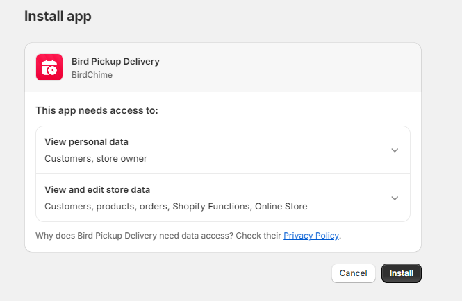Viewport: 462px width, 301px height.
Task: Click 'Check their' text before Privacy Policy
Action: 258,236
